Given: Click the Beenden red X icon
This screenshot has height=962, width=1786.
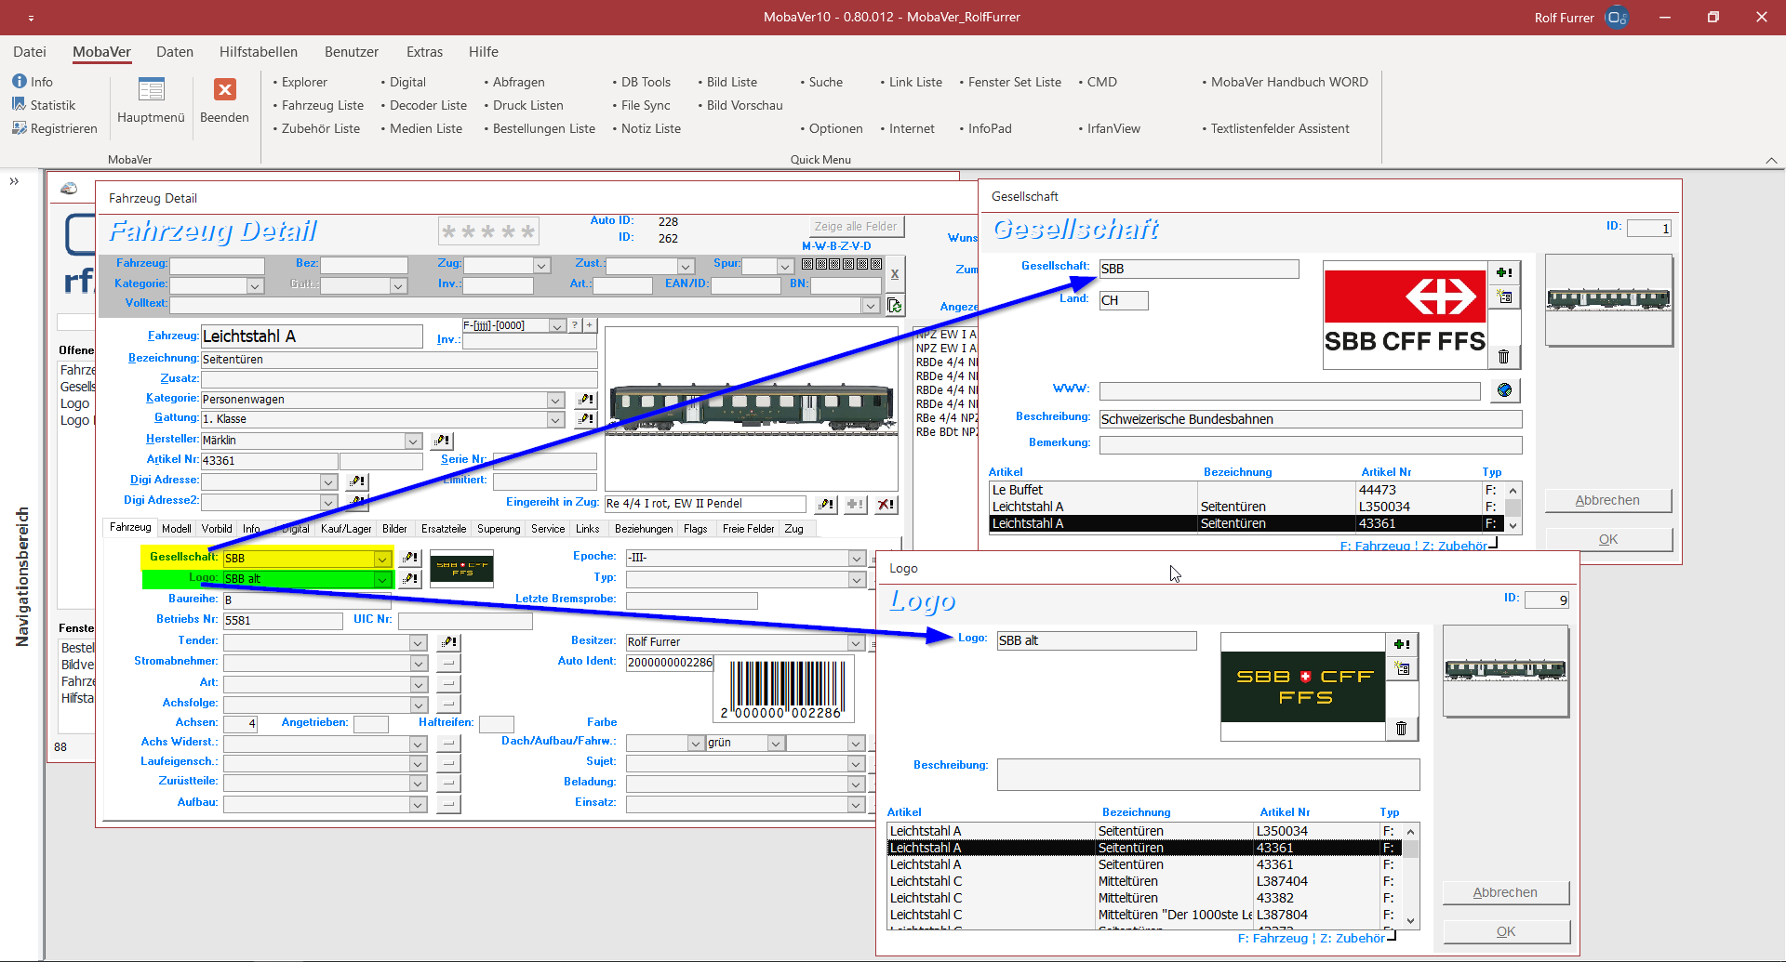Looking at the screenshot, I should pyautogui.click(x=224, y=89).
